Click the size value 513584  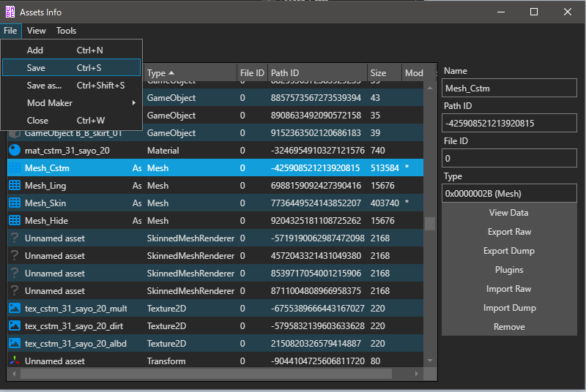(385, 167)
